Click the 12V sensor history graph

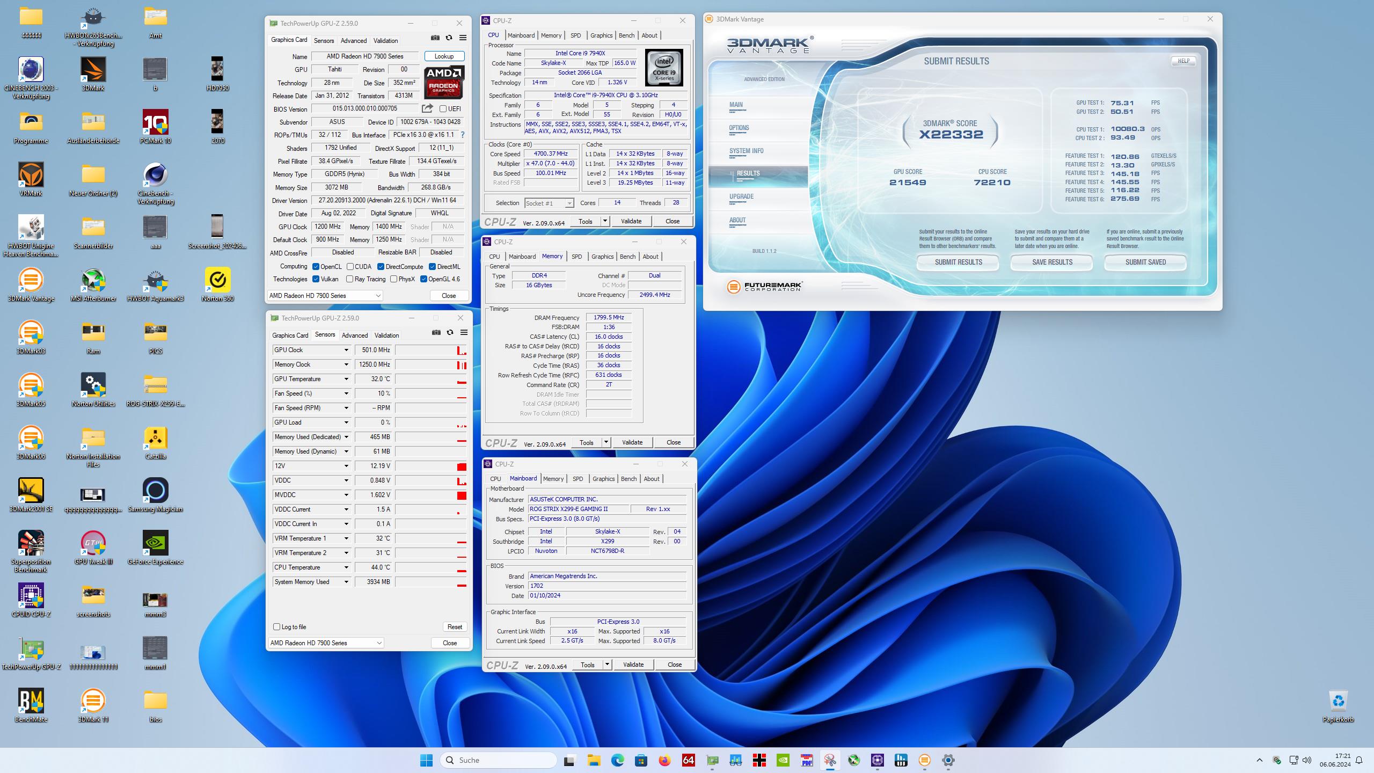[x=431, y=466]
